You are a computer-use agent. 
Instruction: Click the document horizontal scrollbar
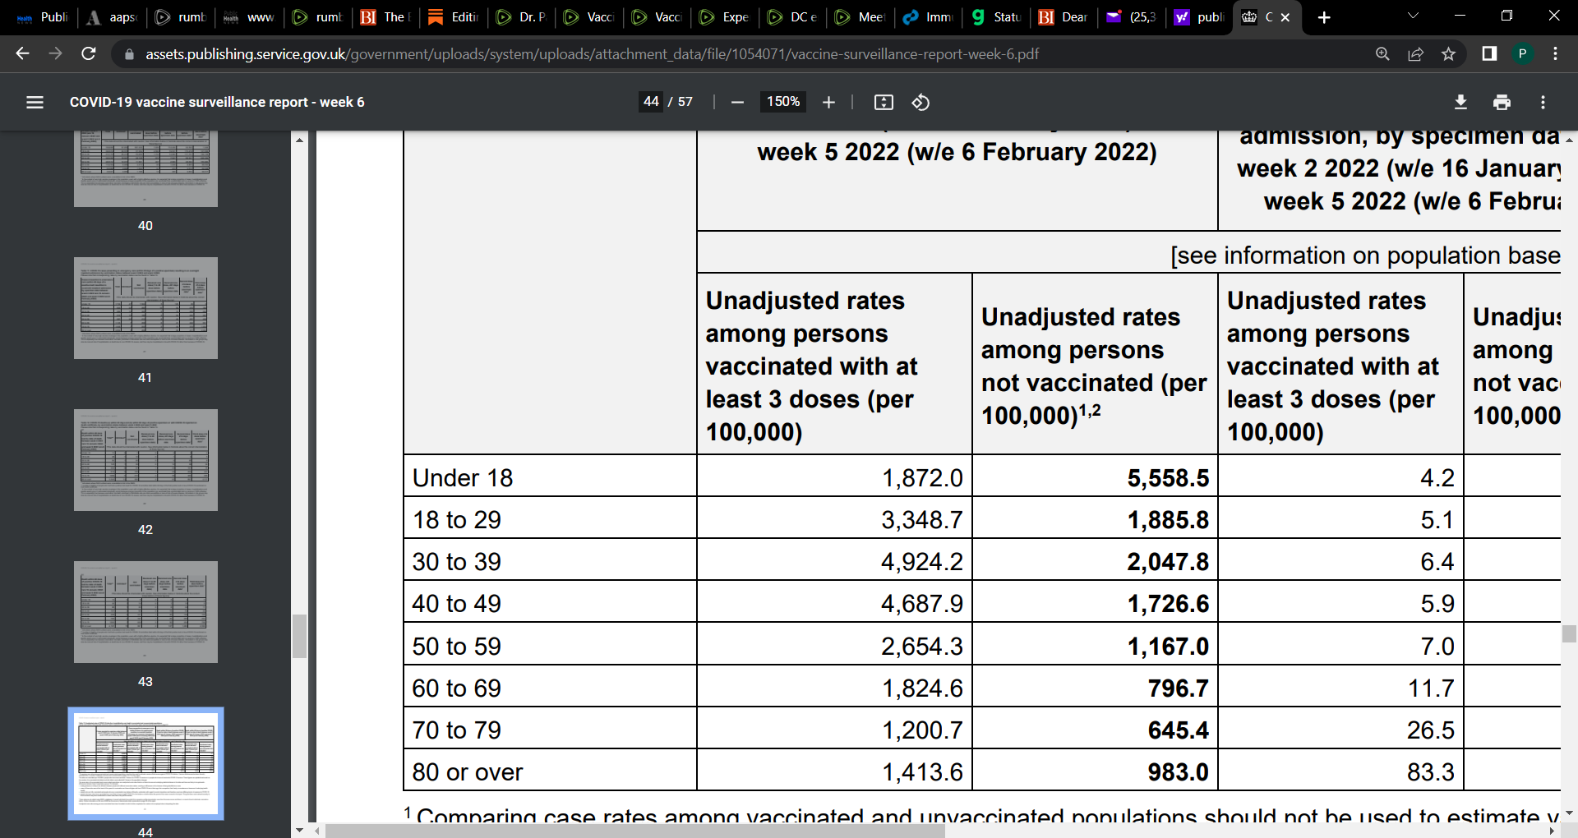coord(634,831)
